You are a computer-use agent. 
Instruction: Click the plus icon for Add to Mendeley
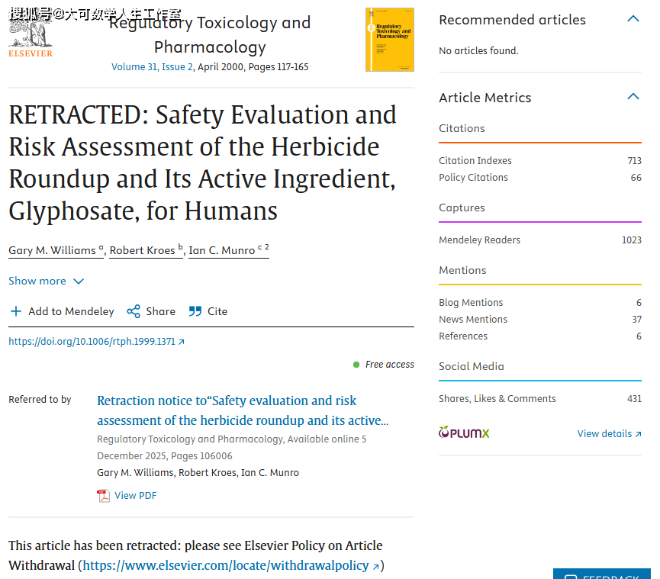coord(16,311)
